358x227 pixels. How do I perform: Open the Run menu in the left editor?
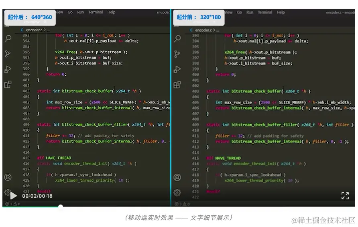click(x=80, y=12)
